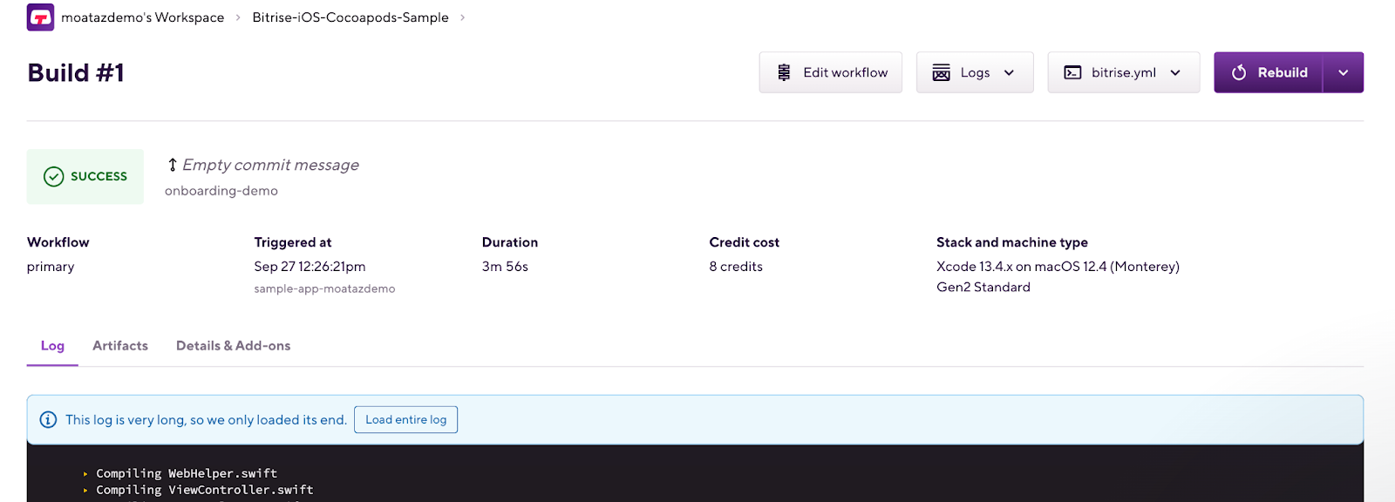Viewport: 1395px width, 502px height.
Task: Click the green success checkmark icon
Action: tap(54, 176)
